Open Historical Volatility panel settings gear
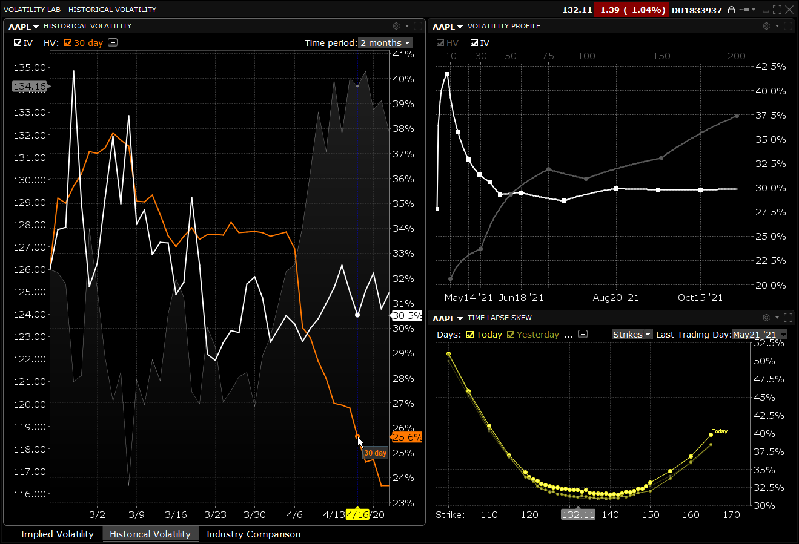Image resolution: width=799 pixels, height=544 pixels. click(x=396, y=26)
